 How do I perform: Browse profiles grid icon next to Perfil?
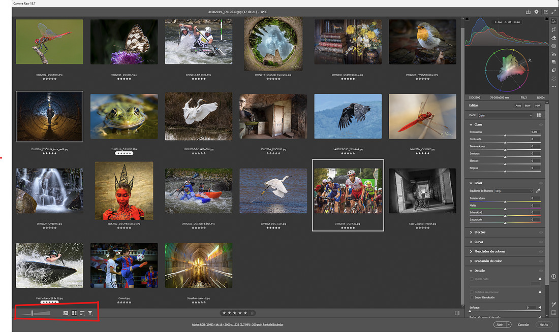tap(539, 115)
